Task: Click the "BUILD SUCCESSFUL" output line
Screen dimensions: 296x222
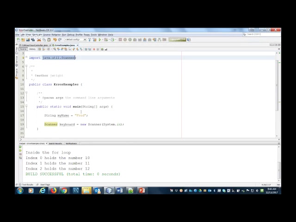Action: tap(73, 174)
